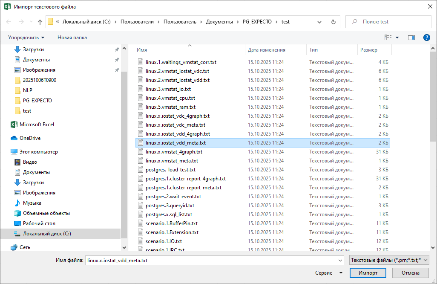
Task: Click the Импорт button
Action: pos(368,273)
